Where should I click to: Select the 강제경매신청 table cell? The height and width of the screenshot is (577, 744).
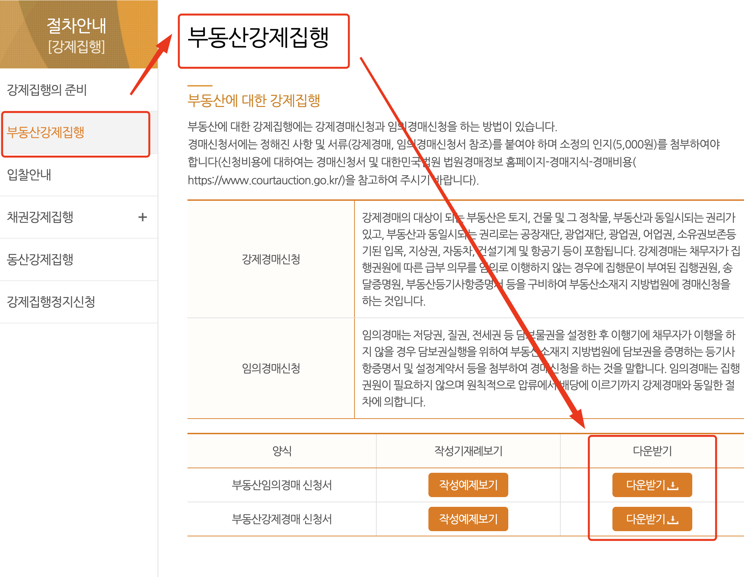pyautogui.click(x=271, y=259)
